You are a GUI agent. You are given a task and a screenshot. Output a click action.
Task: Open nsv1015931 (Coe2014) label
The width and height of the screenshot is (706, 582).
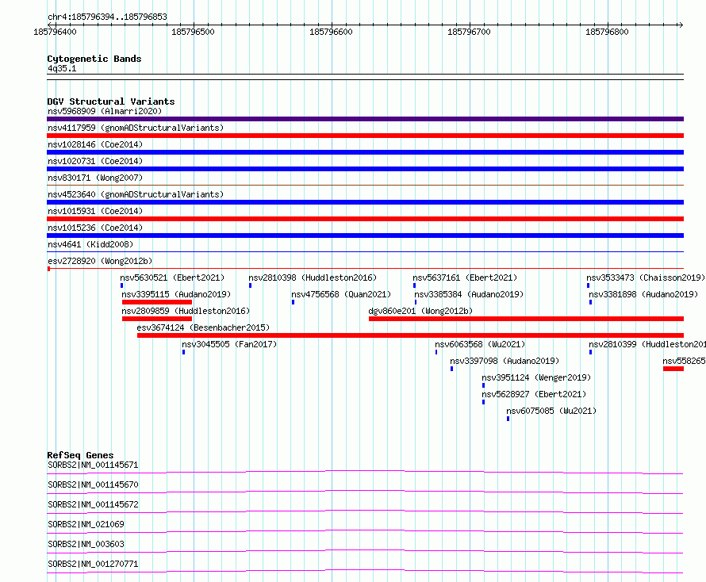[95, 211]
